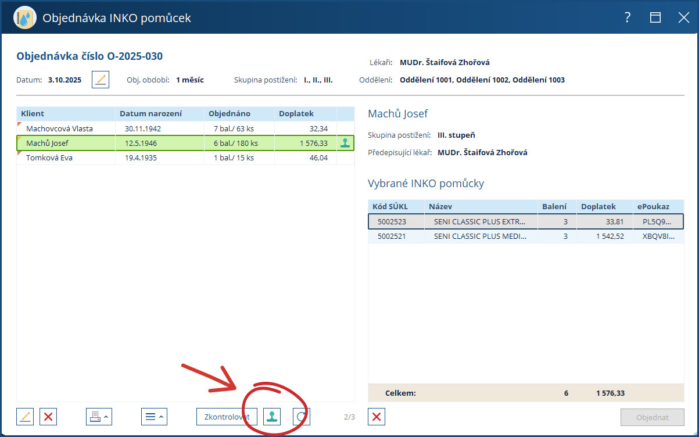Click the Datum narození column header
The height and width of the screenshot is (437, 699).
tap(150, 114)
